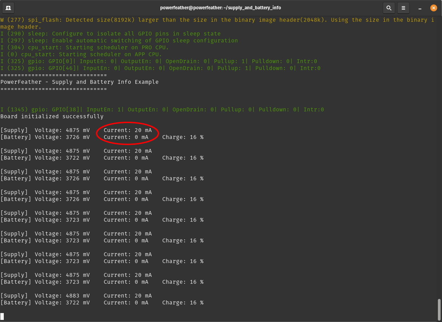
Task: Click the 'Board initialized successfully' line
Action: click(52, 117)
